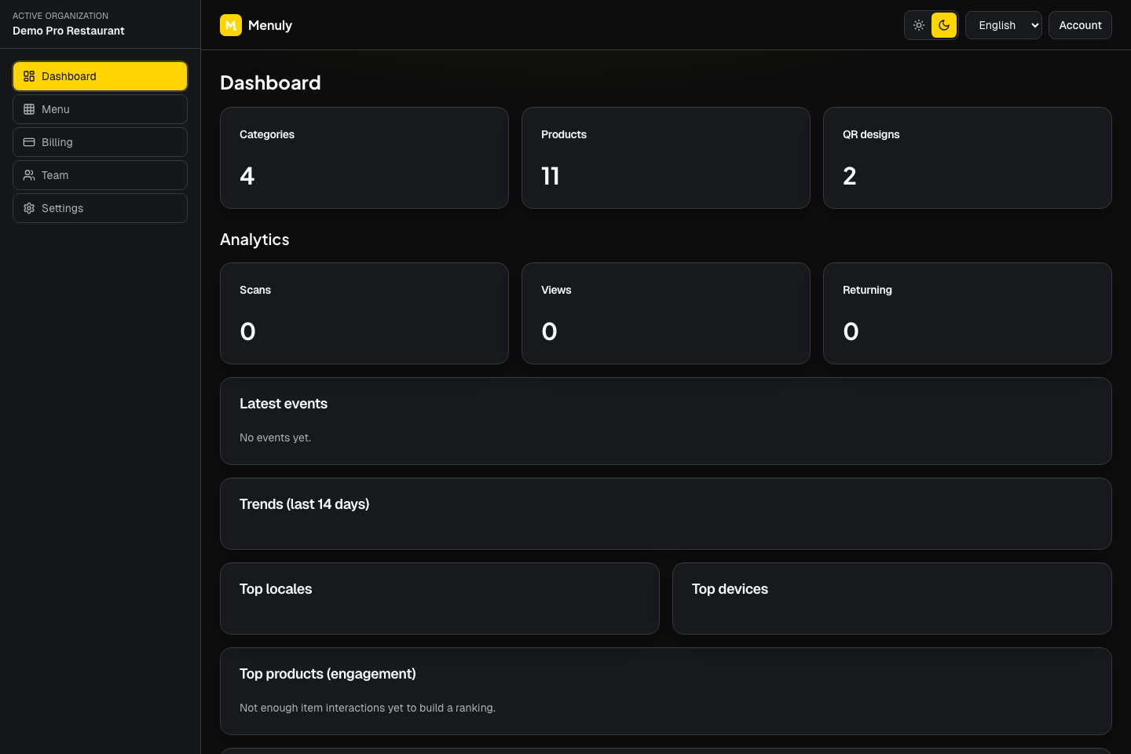
Task: Click the Analytics section heading
Action: tap(254, 240)
